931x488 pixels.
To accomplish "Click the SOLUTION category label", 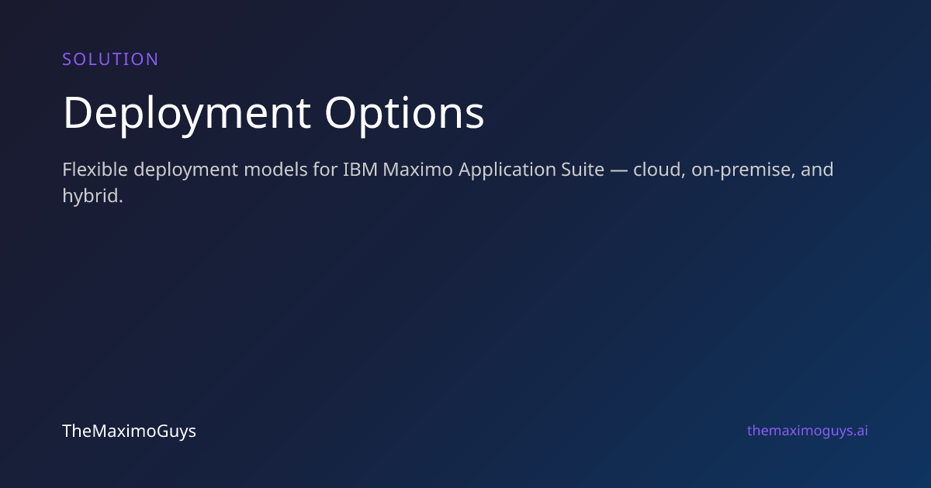I will pyautogui.click(x=110, y=60).
